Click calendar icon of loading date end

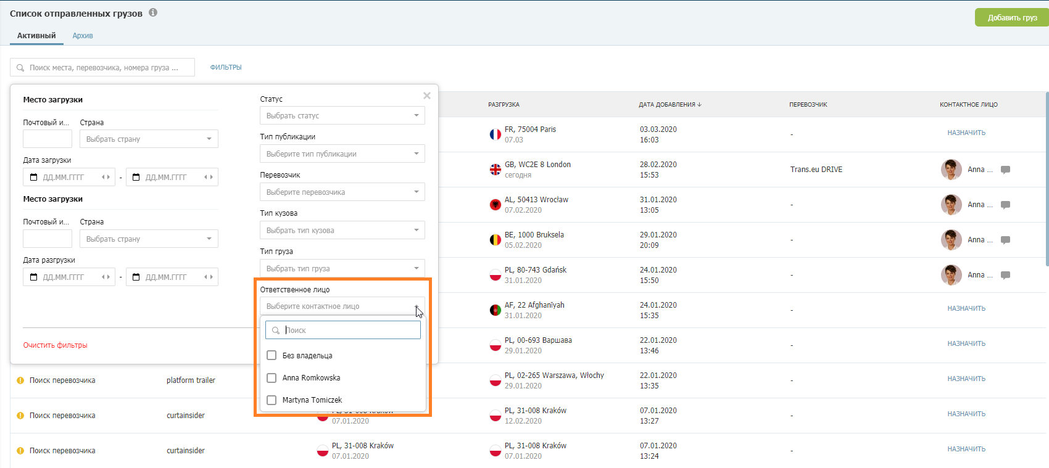(136, 177)
